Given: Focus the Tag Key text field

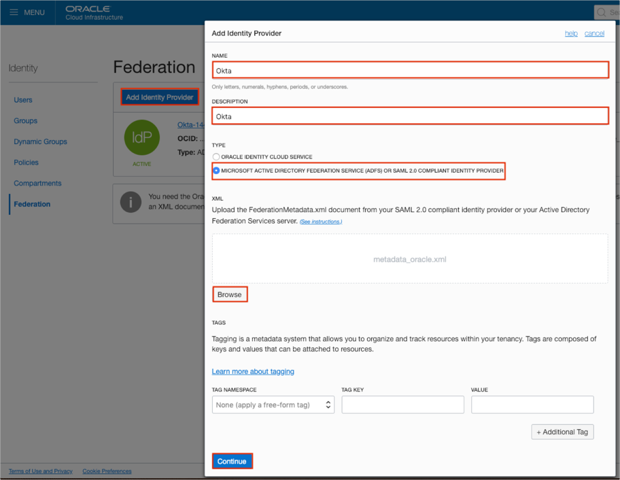Looking at the screenshot, I should coord(402,405).
